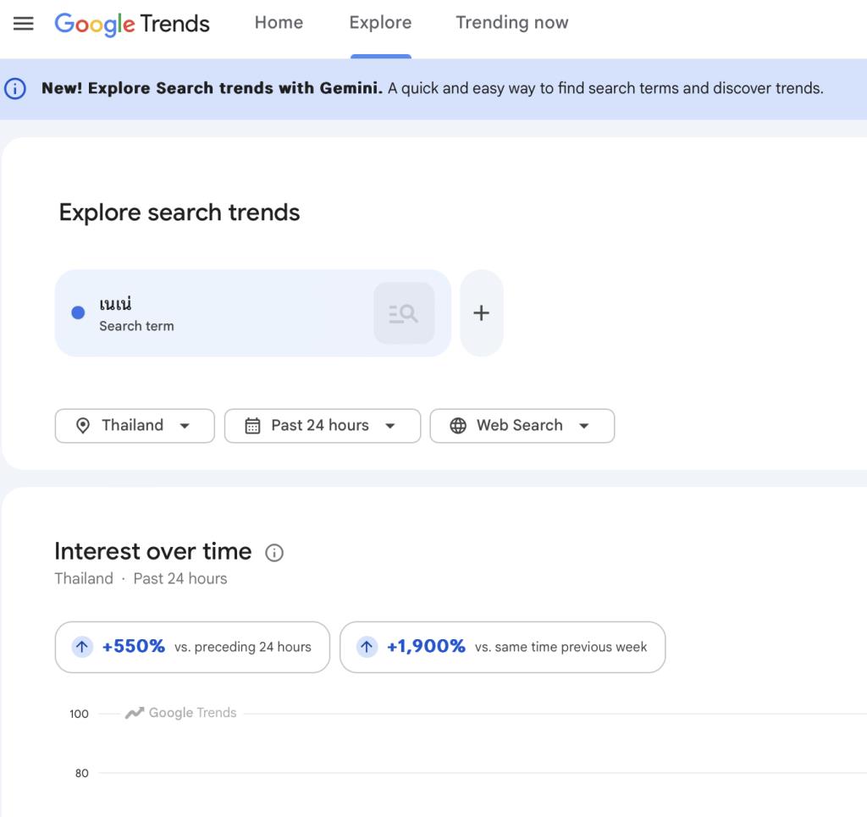Click the 'Thailand · Past 24 hours' subtitle
Image resolution: width=867 pixels, height=817 pixels.
click(141, 579)
